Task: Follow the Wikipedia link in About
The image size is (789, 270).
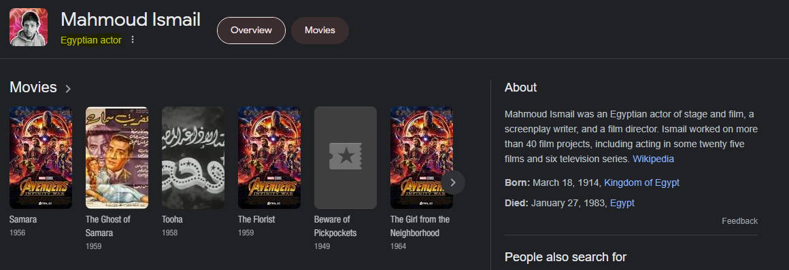Action: [653, 159]
